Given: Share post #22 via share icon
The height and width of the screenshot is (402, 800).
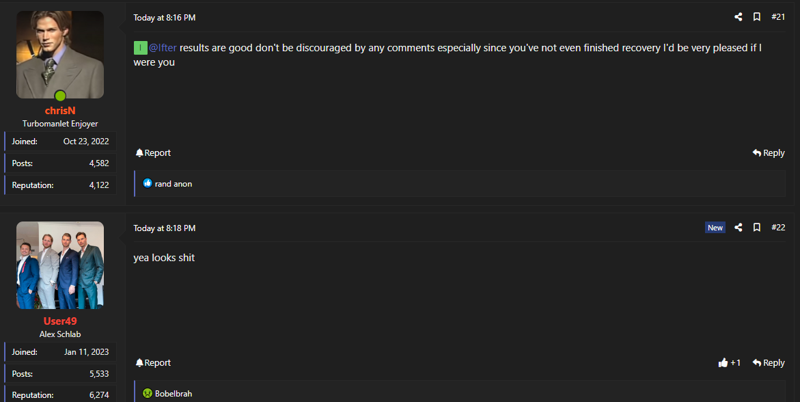Looking at the screenshot, I should pos(738,228).
